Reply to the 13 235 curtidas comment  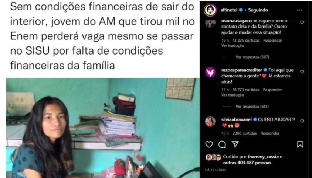pyautogui.click(x=272, y=40)
